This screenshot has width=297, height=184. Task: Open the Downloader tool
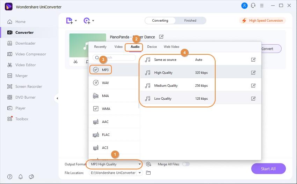pyautogui.click(x=21, y=43)
